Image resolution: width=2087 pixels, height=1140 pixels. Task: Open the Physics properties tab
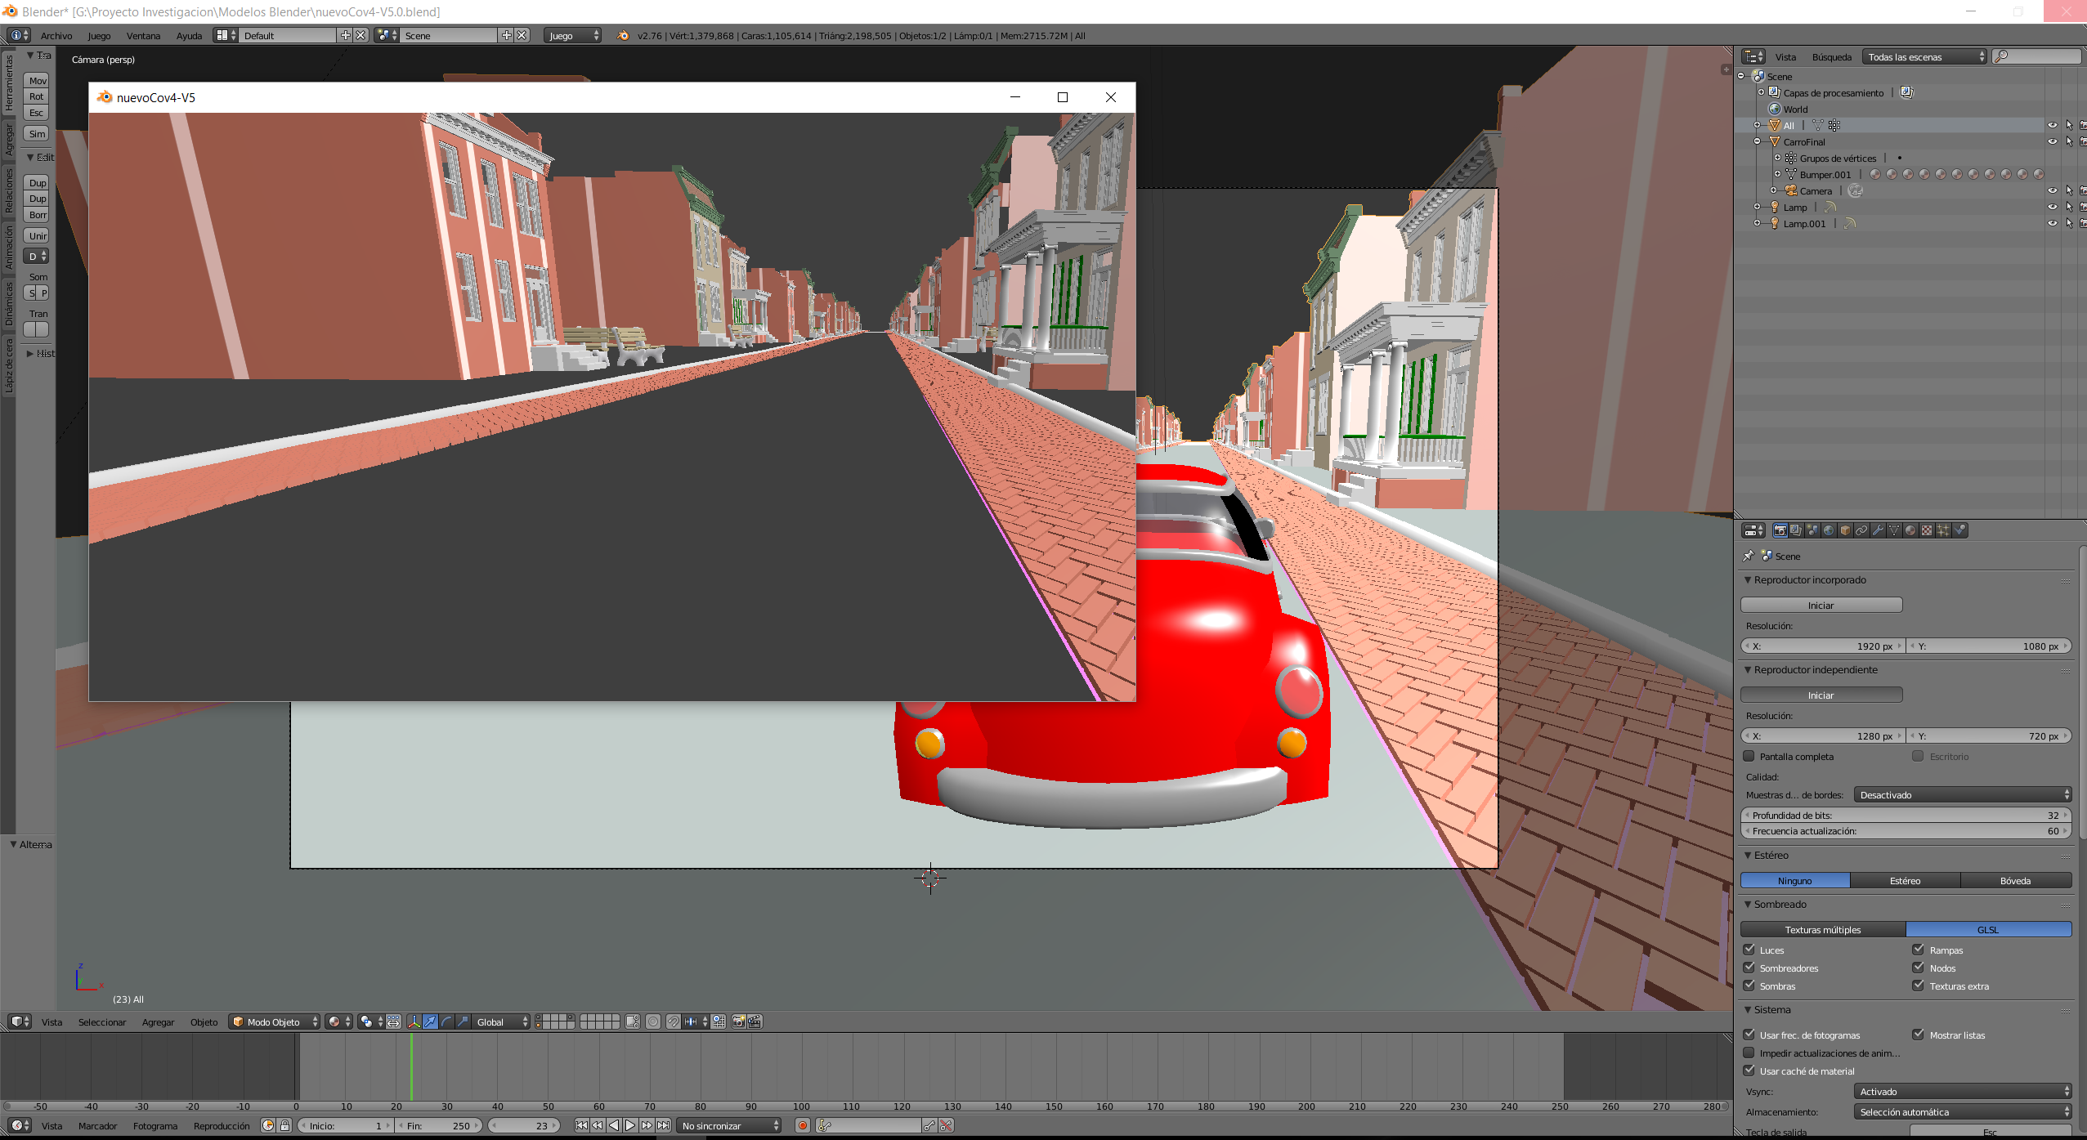[x=1959, y=530]
